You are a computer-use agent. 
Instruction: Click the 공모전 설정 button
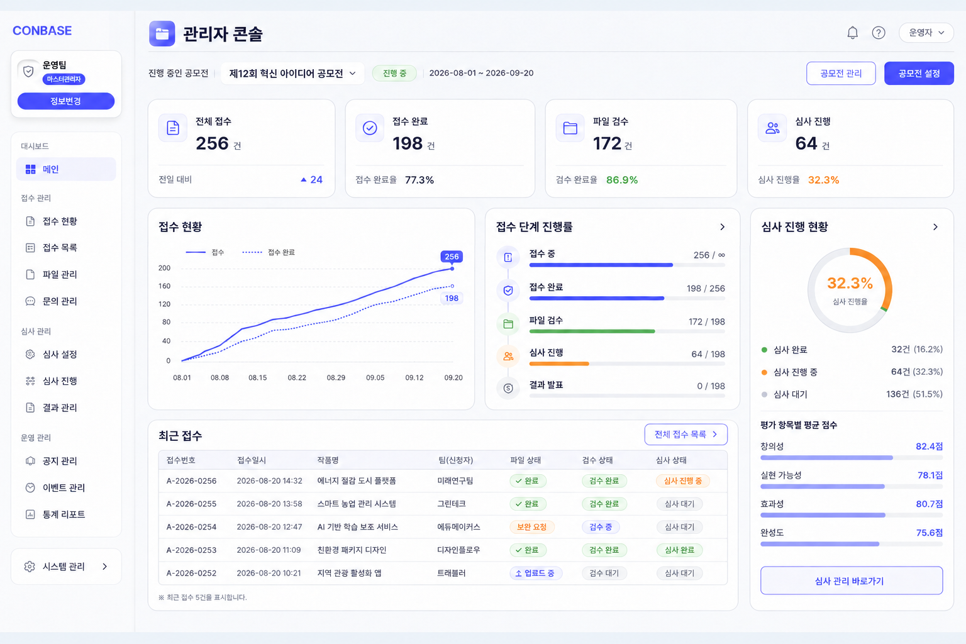919,74
